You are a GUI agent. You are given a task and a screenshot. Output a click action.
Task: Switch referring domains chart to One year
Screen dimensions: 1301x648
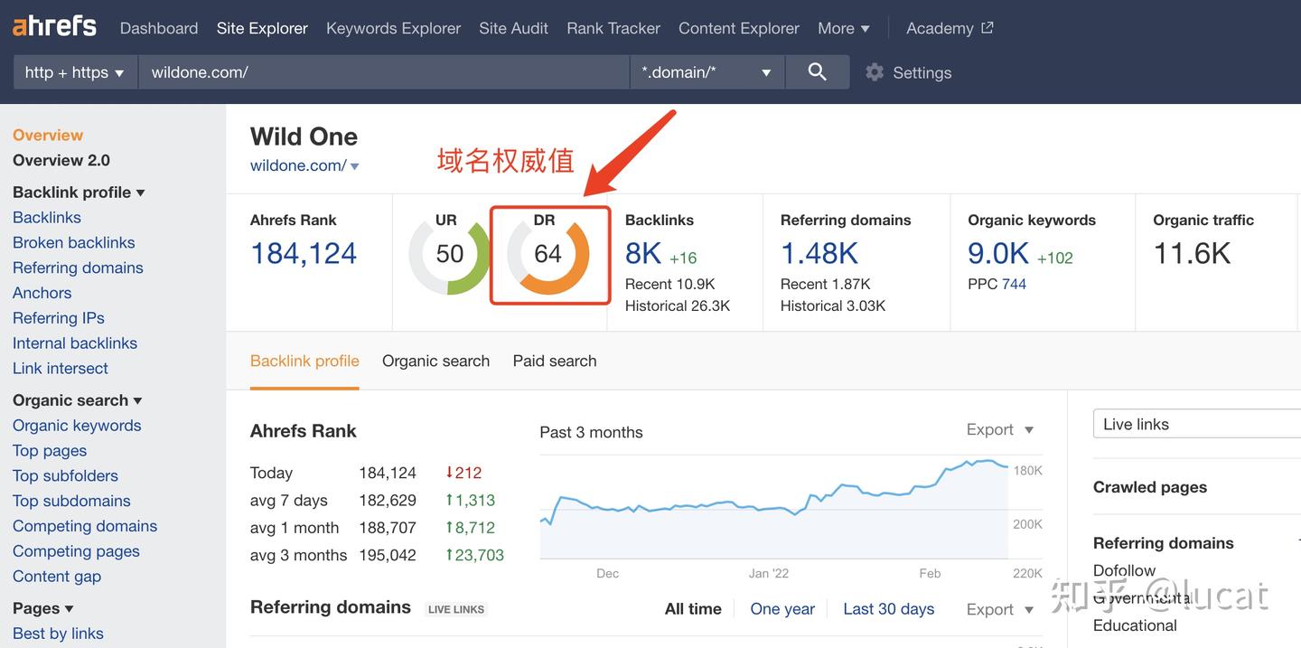(x=782, y=609)
